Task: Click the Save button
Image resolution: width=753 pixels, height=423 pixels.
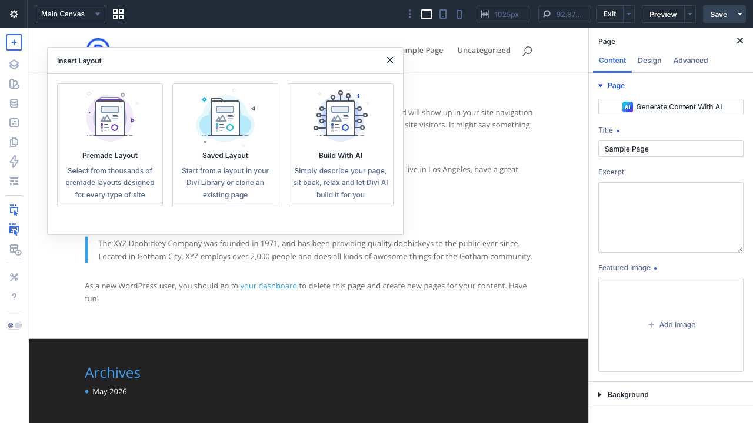Action: pyautogui.click(x=718, y=14)
